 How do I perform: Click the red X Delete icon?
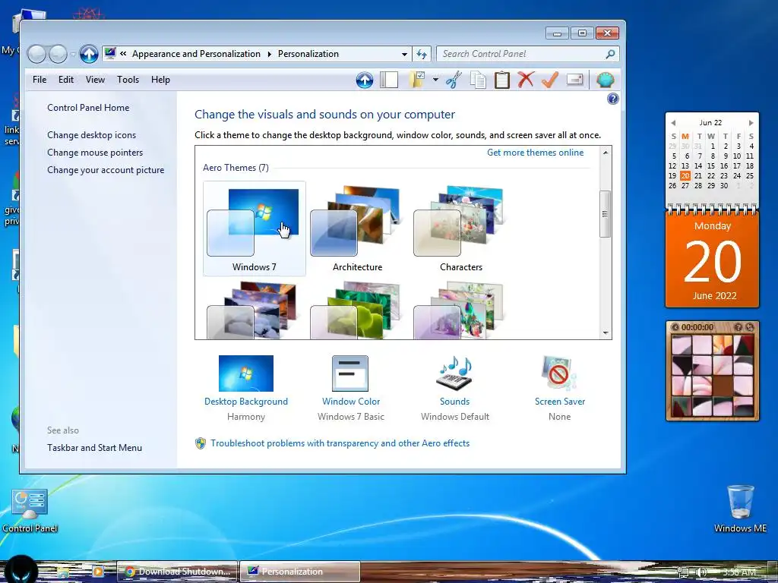(526, 79)
